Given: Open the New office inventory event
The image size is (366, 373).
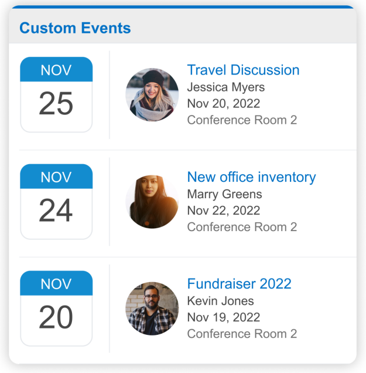Looking at the screenshot, I should click(x=252, y=177).
